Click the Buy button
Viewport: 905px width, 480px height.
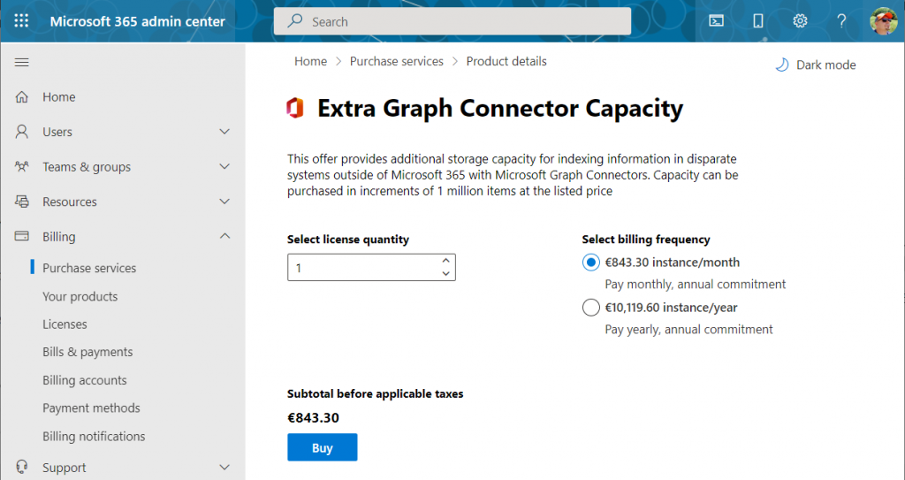(322, 447)
